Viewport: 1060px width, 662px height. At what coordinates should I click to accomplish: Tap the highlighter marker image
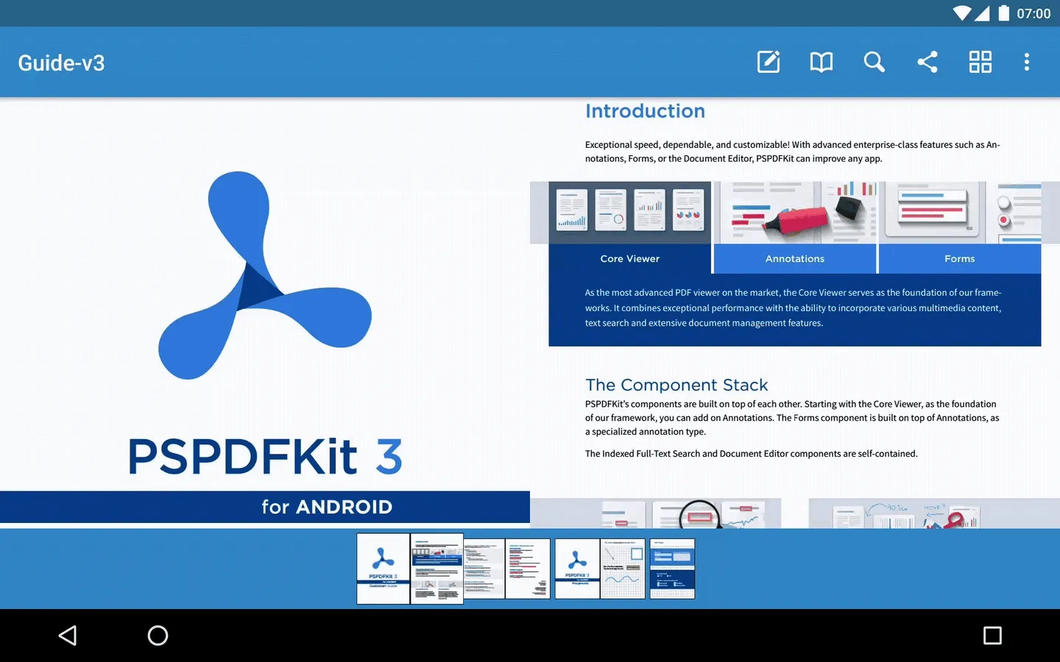(795, 213)
